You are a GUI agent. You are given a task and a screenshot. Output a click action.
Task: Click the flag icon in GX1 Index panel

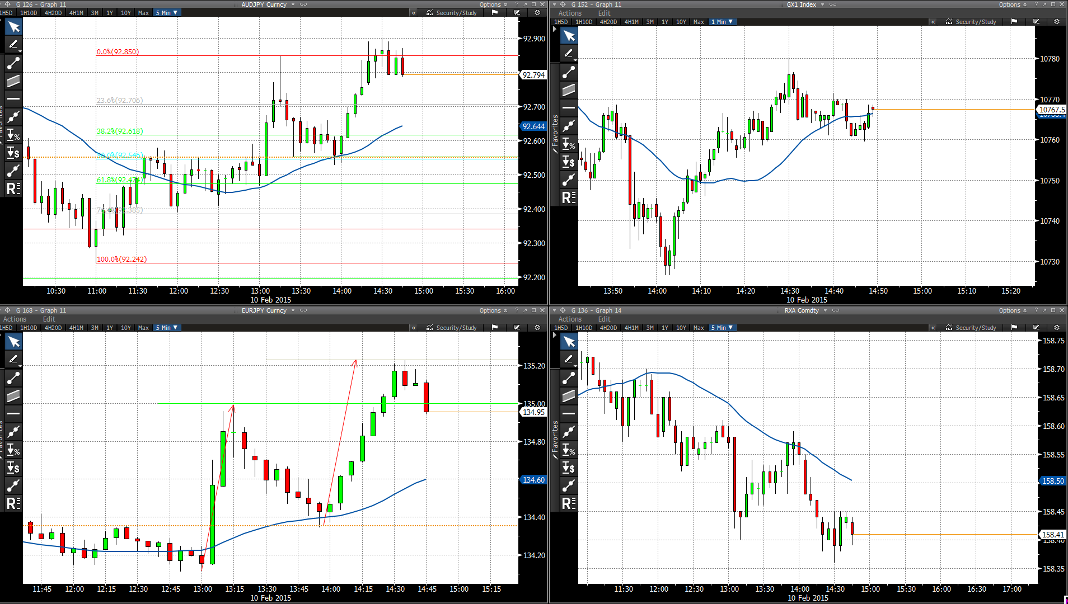[x=1014, y=22]
